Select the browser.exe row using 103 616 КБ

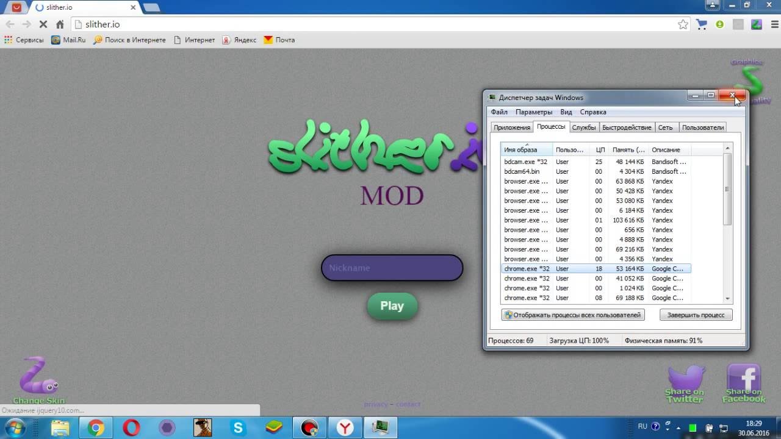(x=596, y=220)
